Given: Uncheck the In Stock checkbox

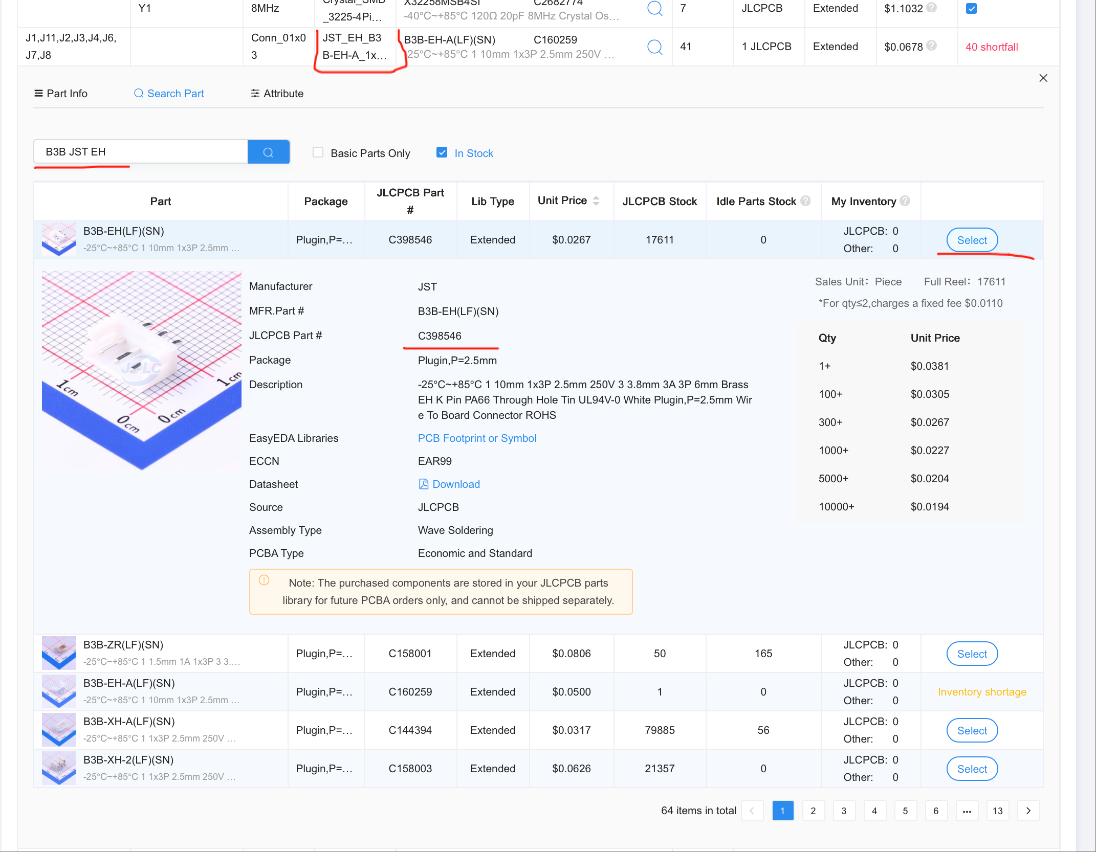Looking at the screenshot, I should [x=442, y=152].
